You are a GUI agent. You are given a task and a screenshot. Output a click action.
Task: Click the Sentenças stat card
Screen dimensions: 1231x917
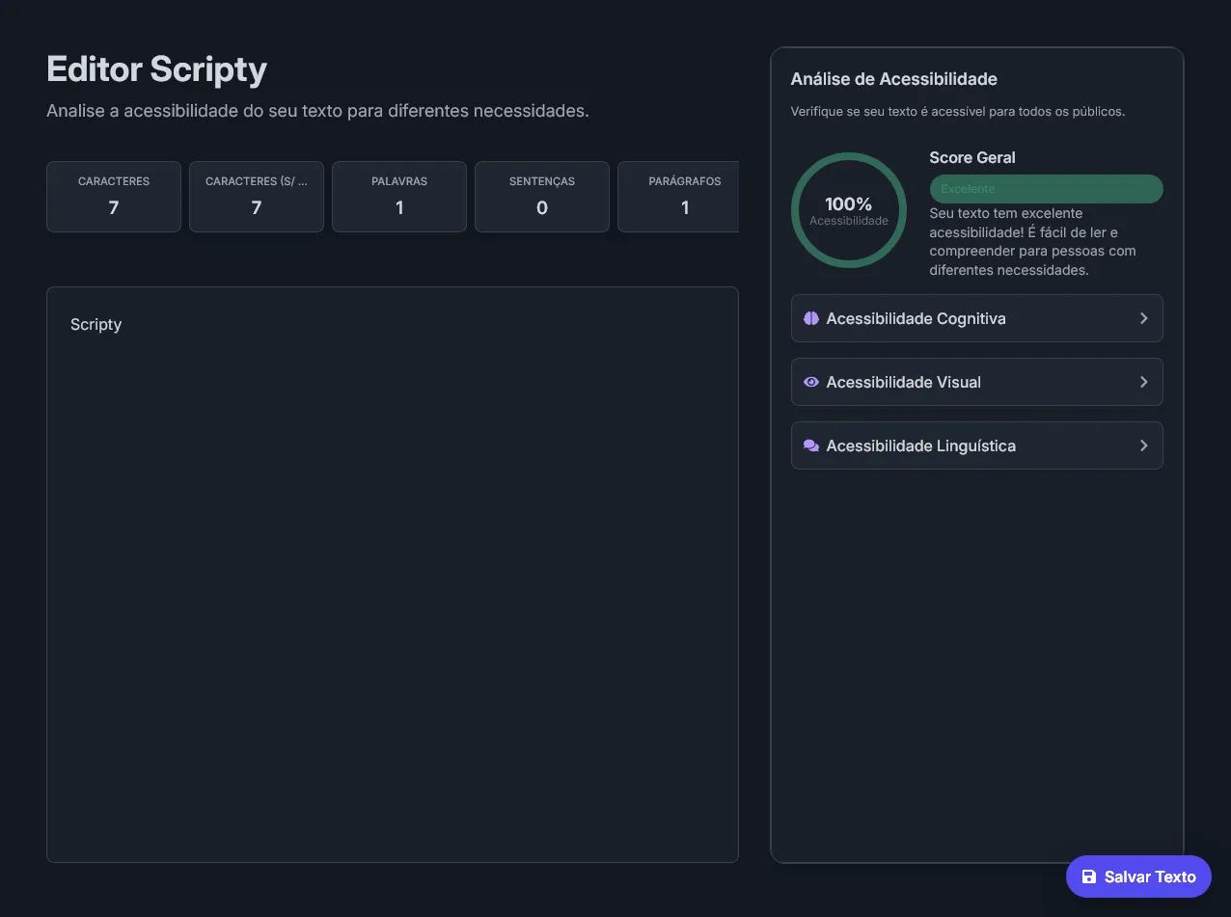(x=542, y=197)
